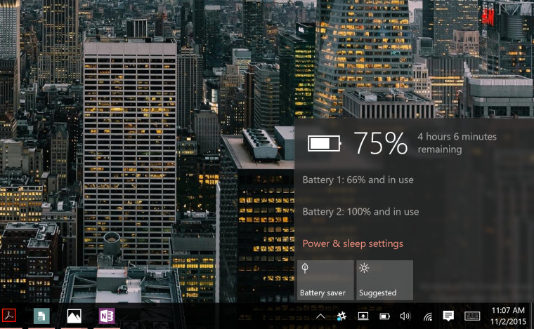Open the Wi-Fi network tray icon
534x329 pixels.
tap(428, 317)
